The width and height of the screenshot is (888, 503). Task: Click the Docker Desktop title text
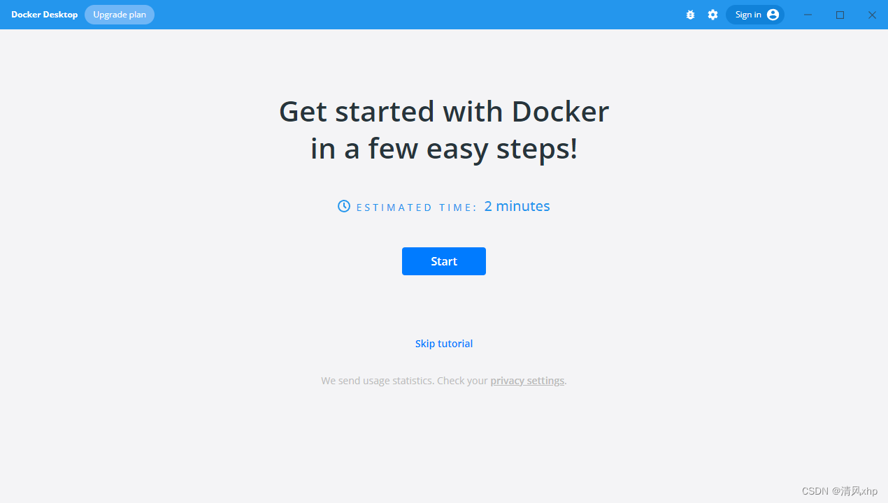[45, 15]
